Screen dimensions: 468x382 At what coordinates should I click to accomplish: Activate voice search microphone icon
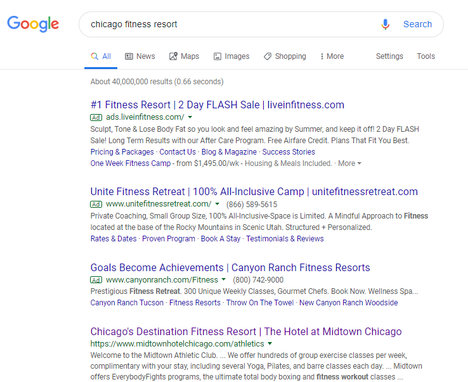tap(386, 24)
